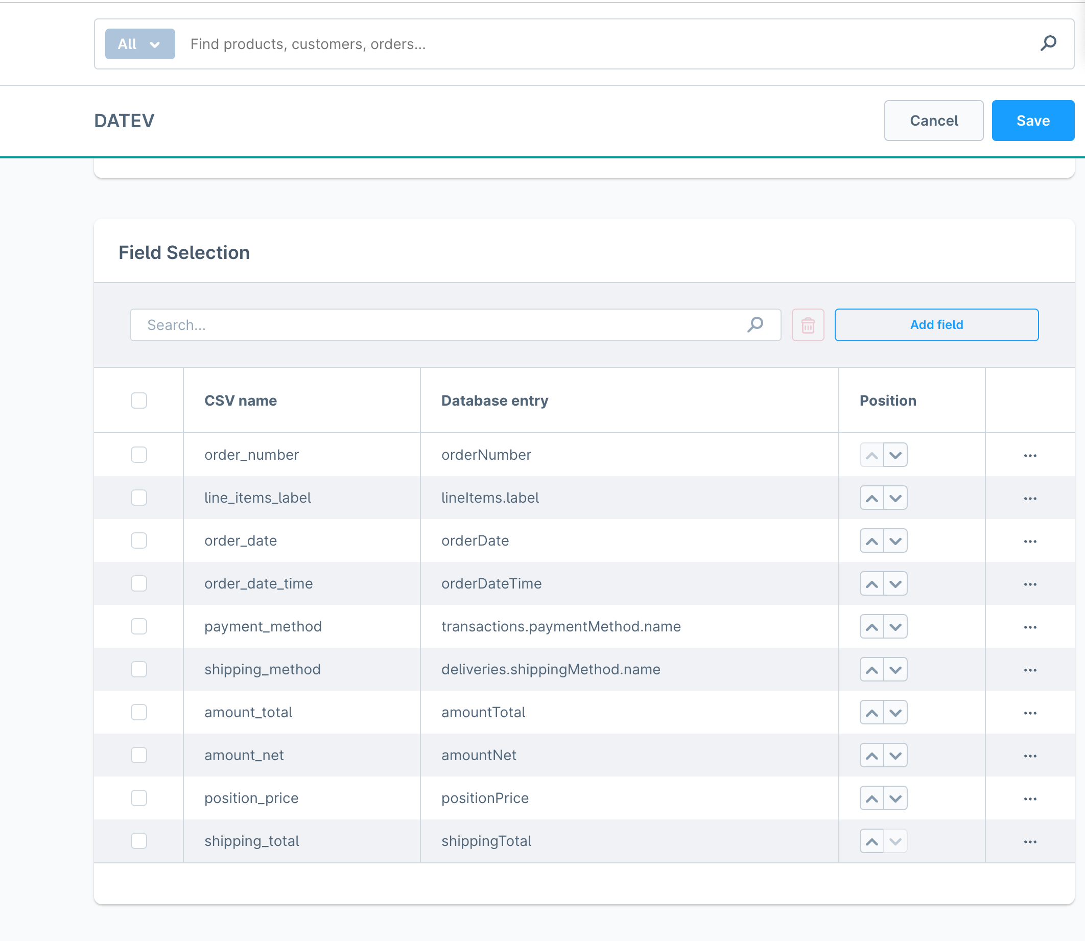Open more options for line_items_label row
The width and height of the screenshot is (1085, 941).
coord(1030,498)
